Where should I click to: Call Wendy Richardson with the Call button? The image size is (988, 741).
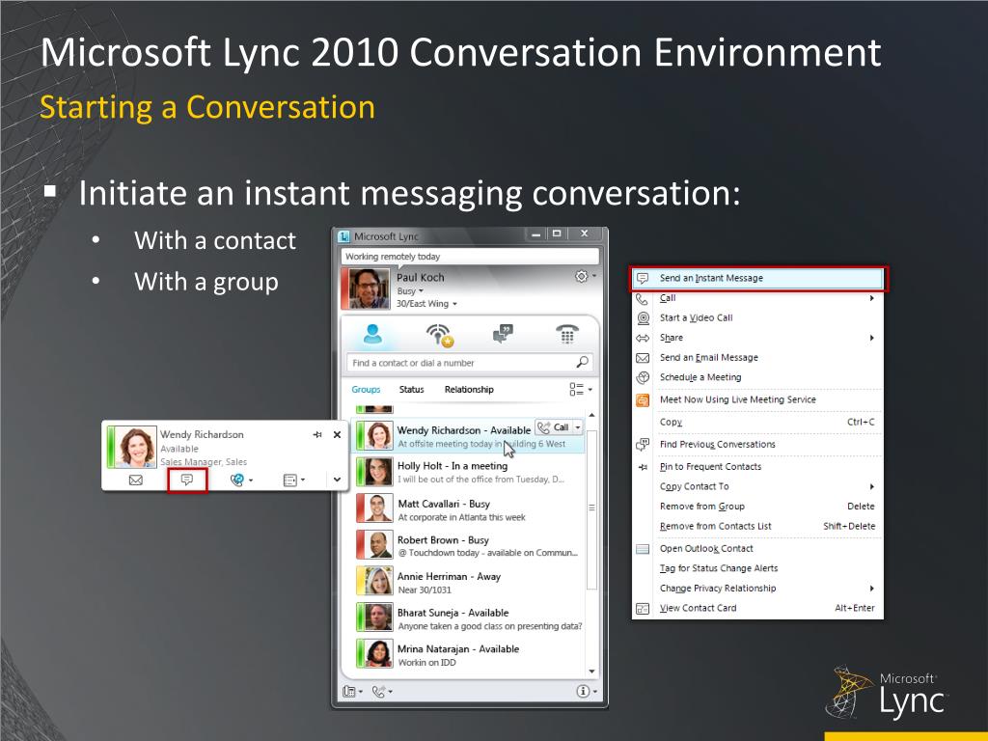553,427
